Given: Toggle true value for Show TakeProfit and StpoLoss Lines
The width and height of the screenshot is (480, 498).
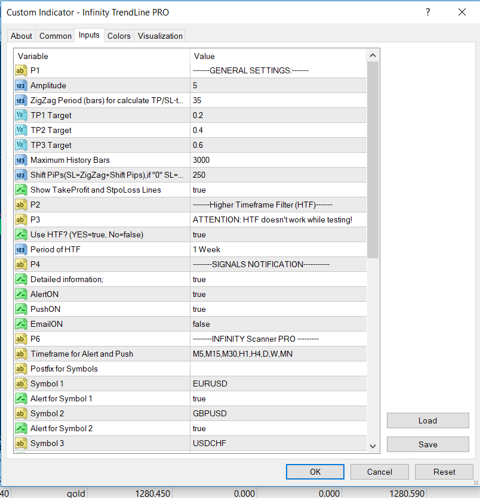Looking at the screenshot, I should (278, 190).
